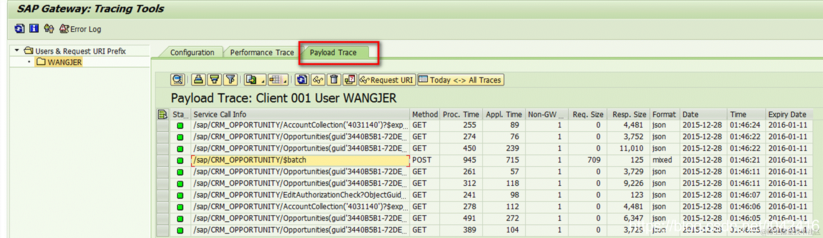Screen dimensions: 823x238
Task: Click the Resp. Size column header
Action: [x=629, y=114]
